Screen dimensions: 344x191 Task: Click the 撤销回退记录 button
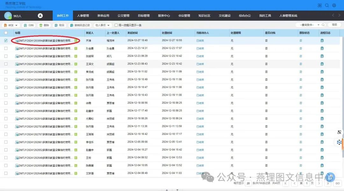pyautogui.click(x=80, y=25)
